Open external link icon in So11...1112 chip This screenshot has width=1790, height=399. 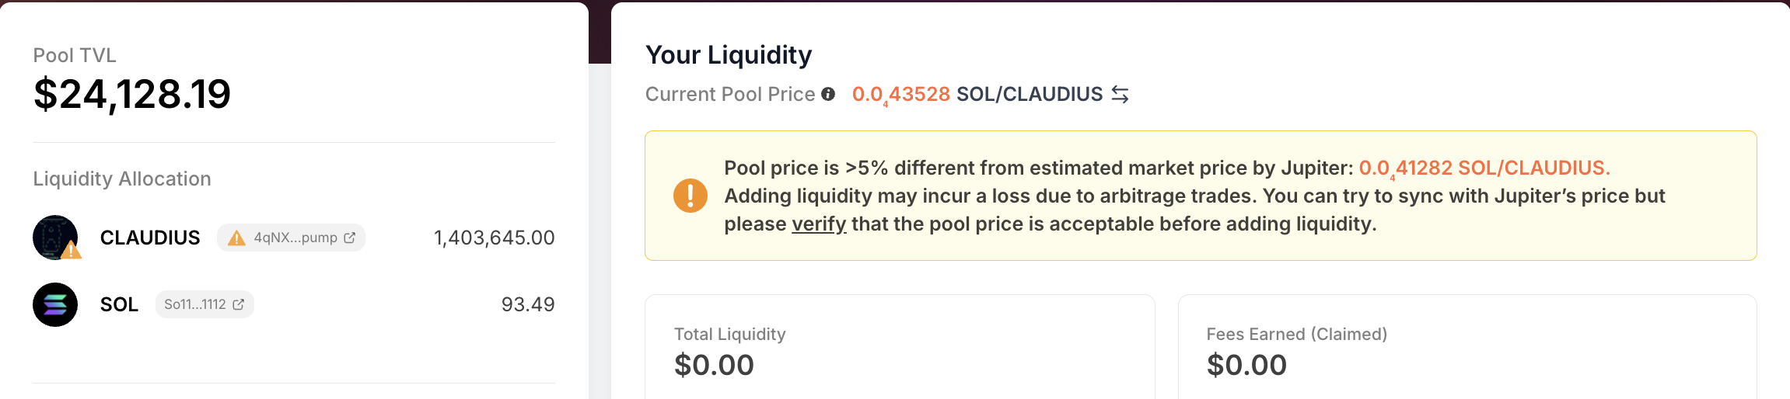coord(239,304)
